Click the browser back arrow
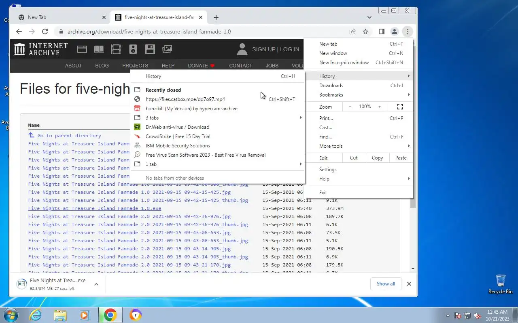Viewport: 518px width, 323px height. click(x=19, y=31)
